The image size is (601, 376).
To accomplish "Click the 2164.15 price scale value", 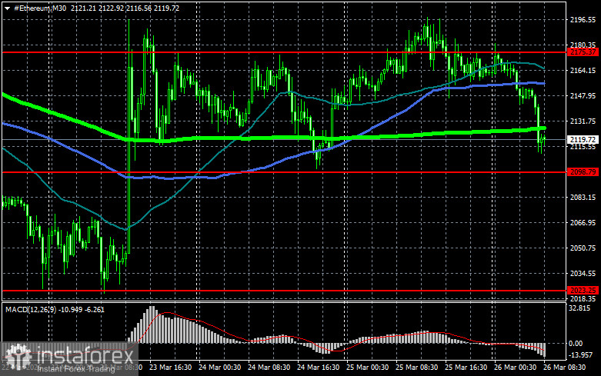I will tap(583, 71).
